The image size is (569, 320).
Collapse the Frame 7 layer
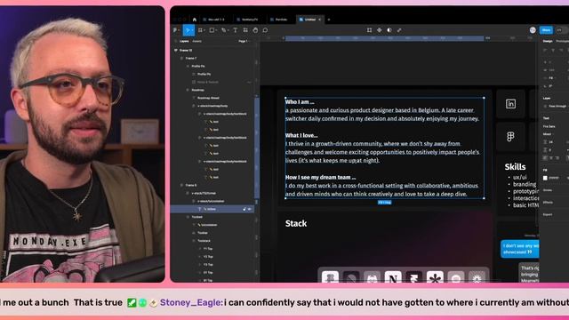[x=181, y=58]
